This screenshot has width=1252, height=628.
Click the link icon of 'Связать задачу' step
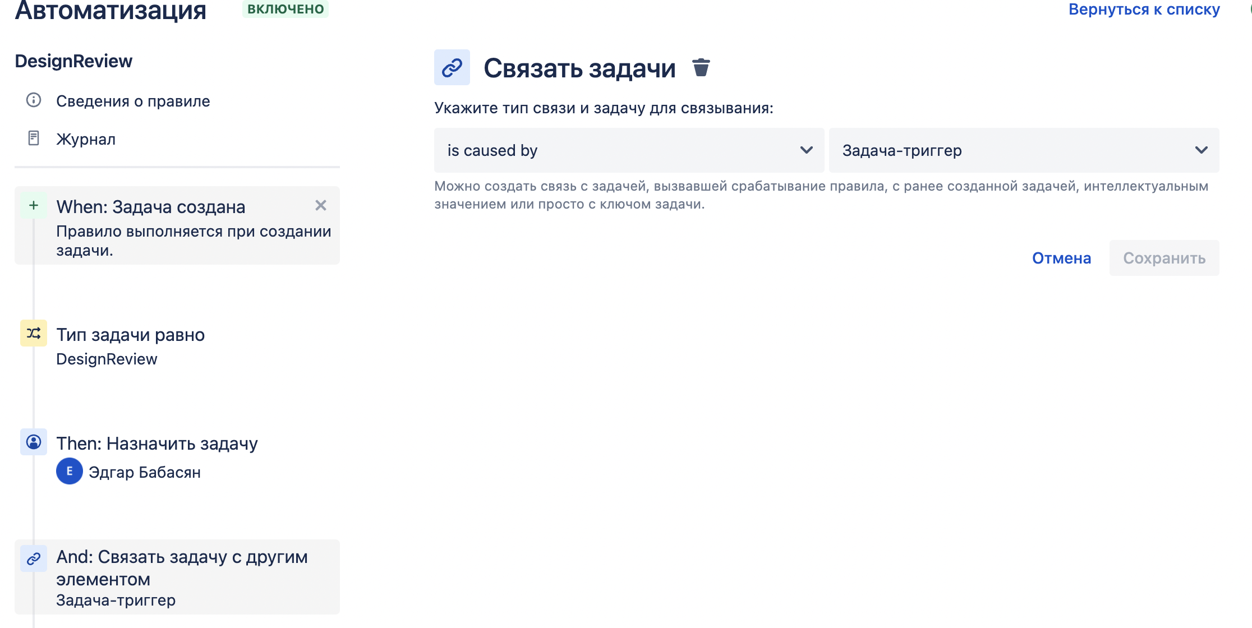coord(34,558)
